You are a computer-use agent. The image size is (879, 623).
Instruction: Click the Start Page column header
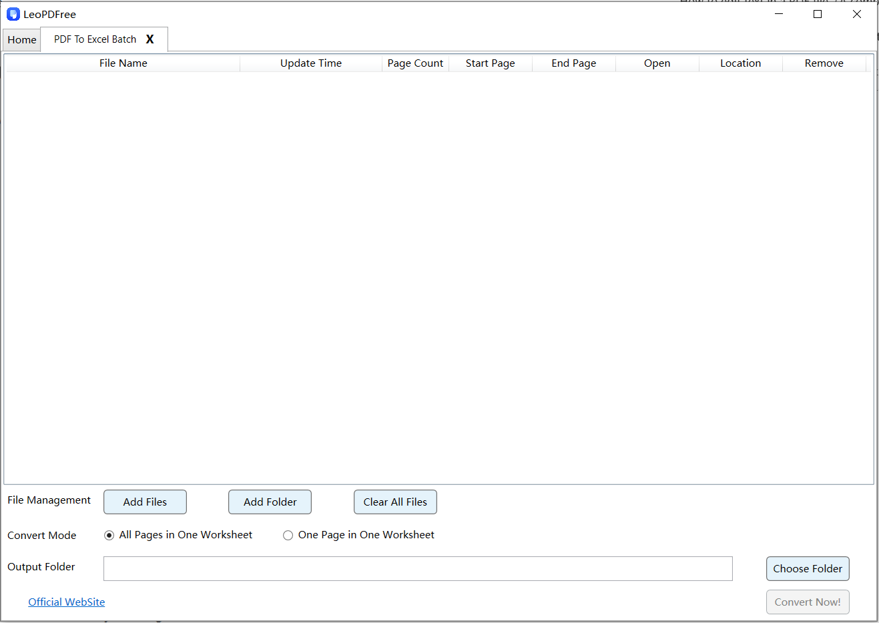[490, 63]
